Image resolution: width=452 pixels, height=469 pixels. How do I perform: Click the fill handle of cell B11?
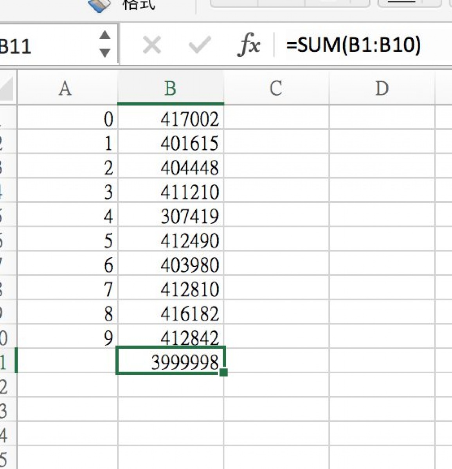click(x=223, y=372)
